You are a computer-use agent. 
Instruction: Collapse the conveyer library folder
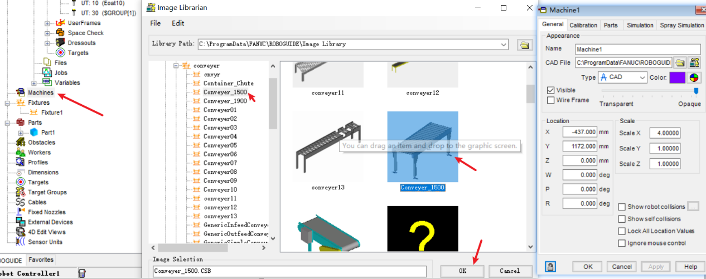[176, 66]
